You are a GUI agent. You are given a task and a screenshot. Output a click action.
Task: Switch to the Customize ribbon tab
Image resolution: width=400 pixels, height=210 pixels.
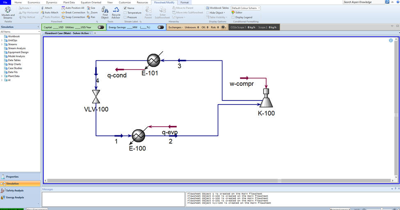click(x=124, y=2)
